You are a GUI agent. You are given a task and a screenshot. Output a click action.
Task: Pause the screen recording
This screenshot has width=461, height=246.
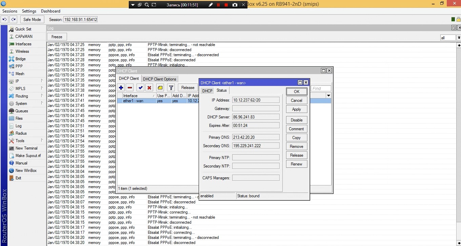218,5
